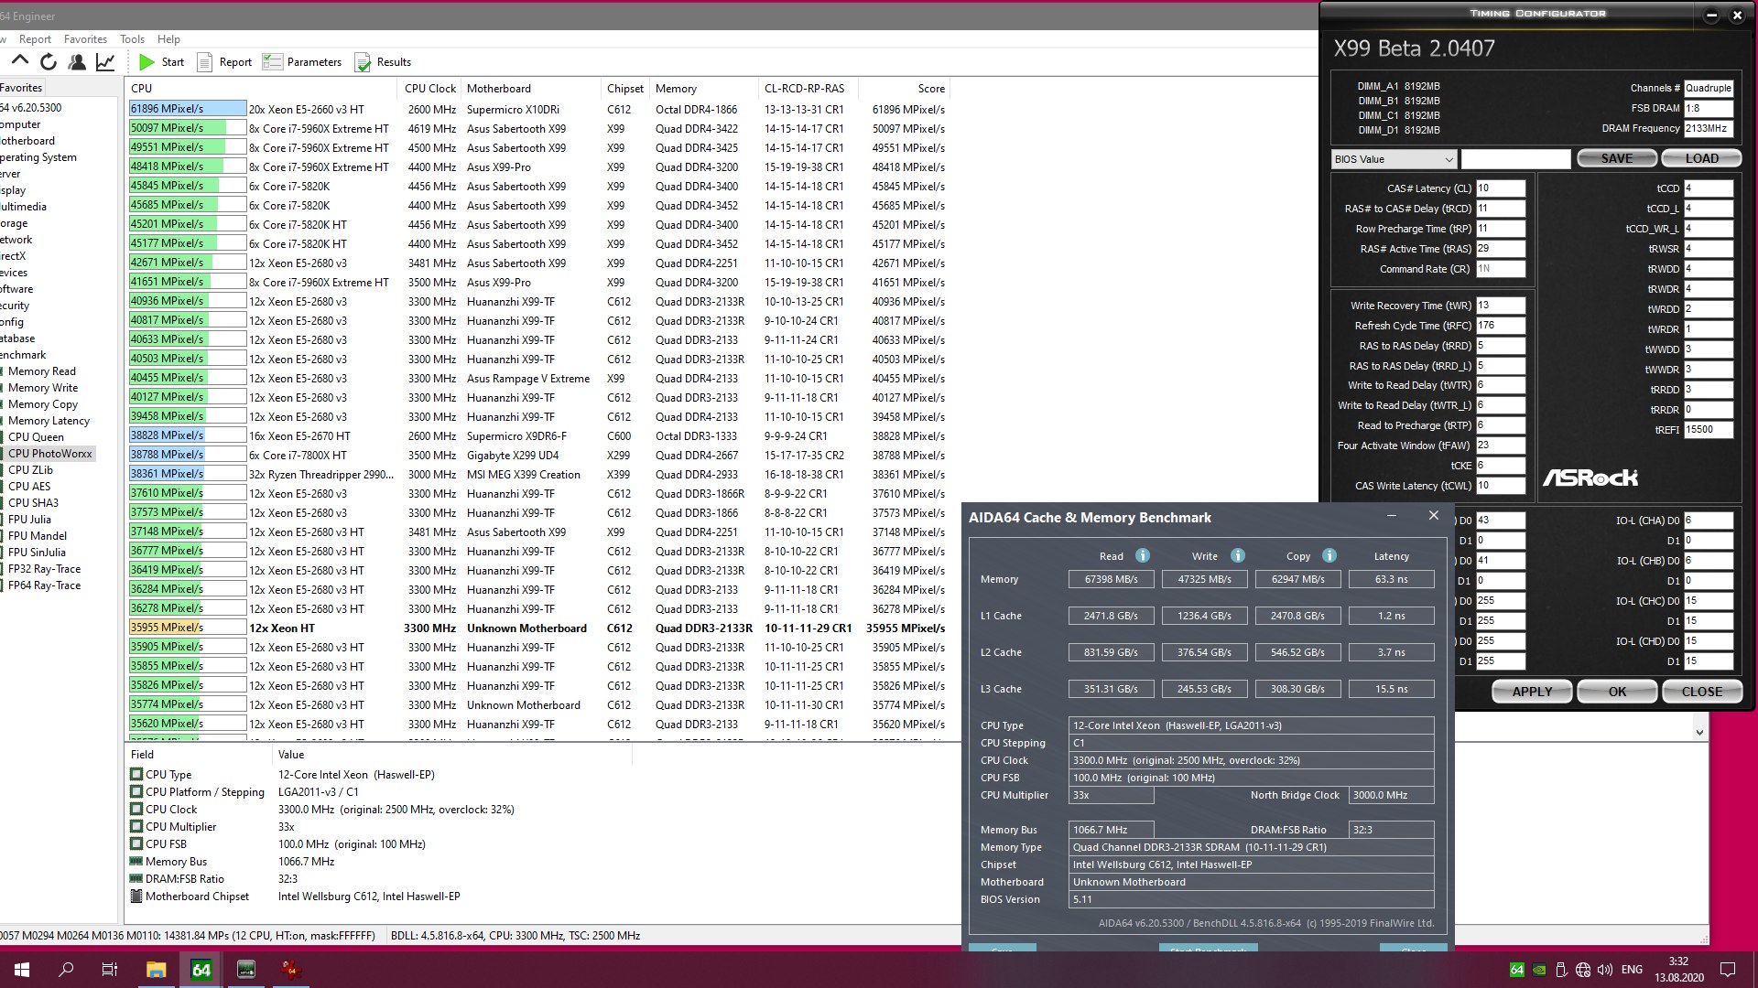Click the refresh arrow toolbar icon
The width and height of the screenshot is (1758, 988).
(49, 62)
